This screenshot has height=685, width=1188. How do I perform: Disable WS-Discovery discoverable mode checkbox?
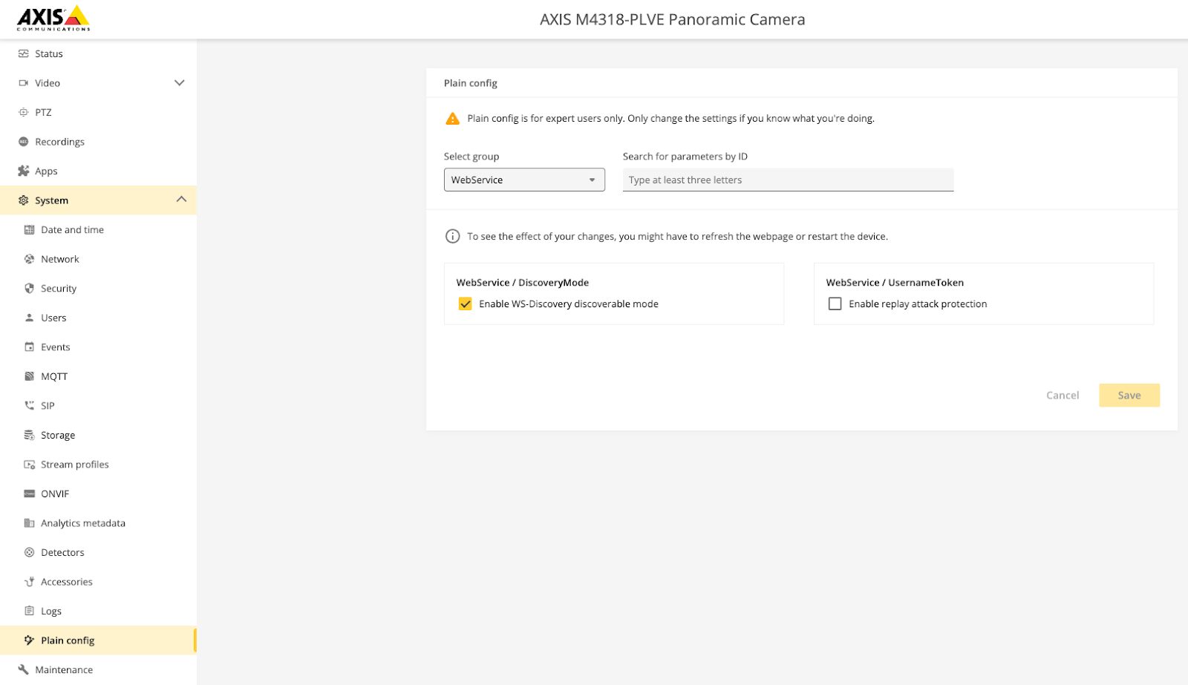click(x=466, y=304)
